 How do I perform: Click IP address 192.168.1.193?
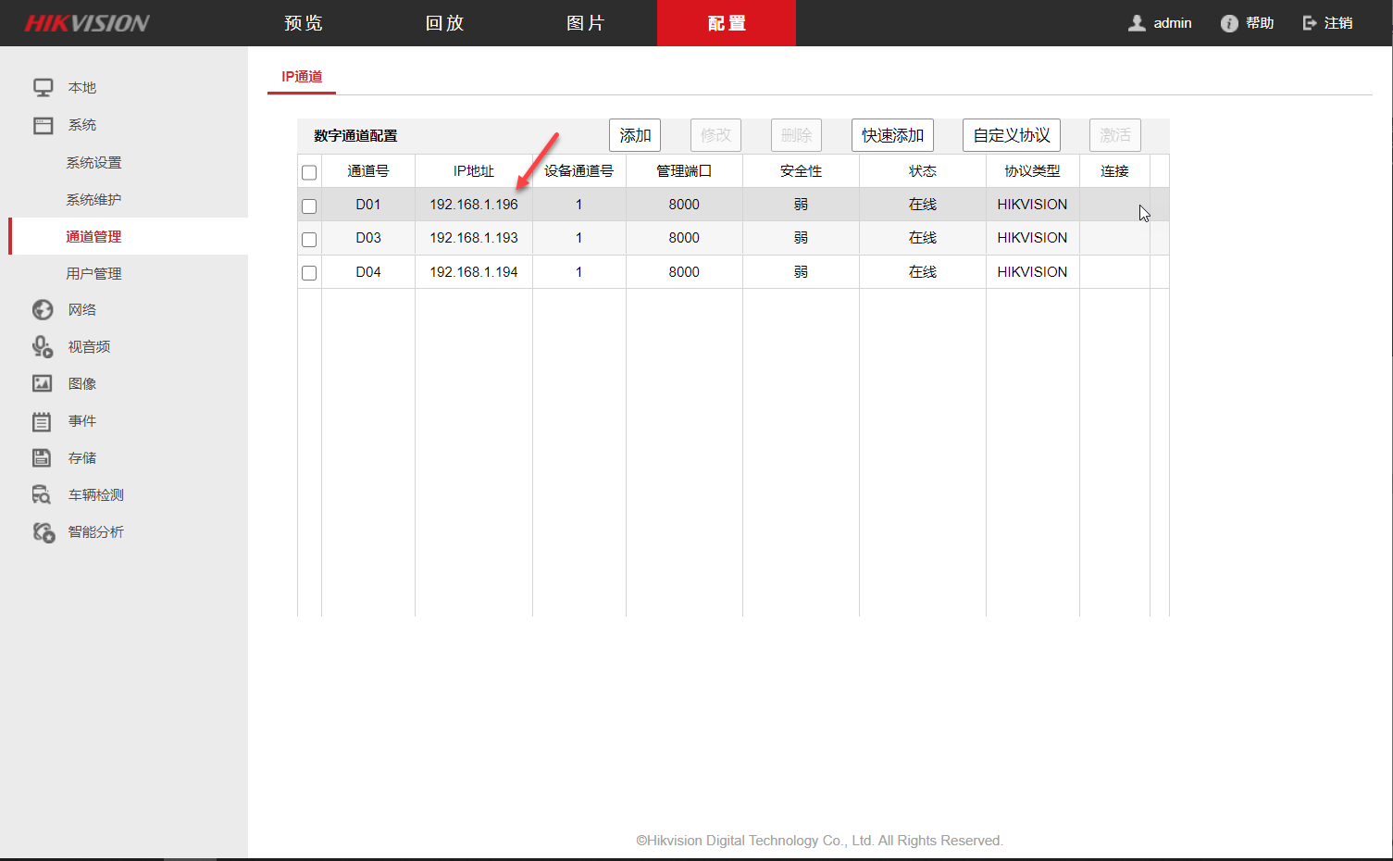(474, 238)
